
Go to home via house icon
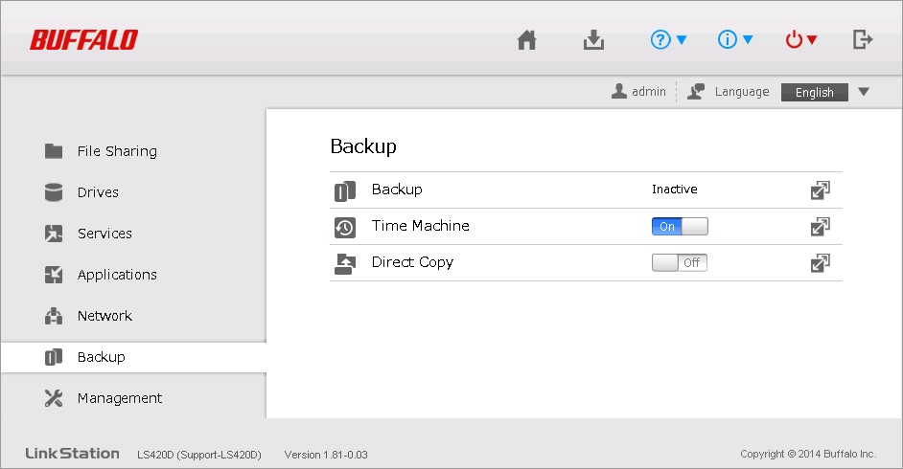(526, 40)
